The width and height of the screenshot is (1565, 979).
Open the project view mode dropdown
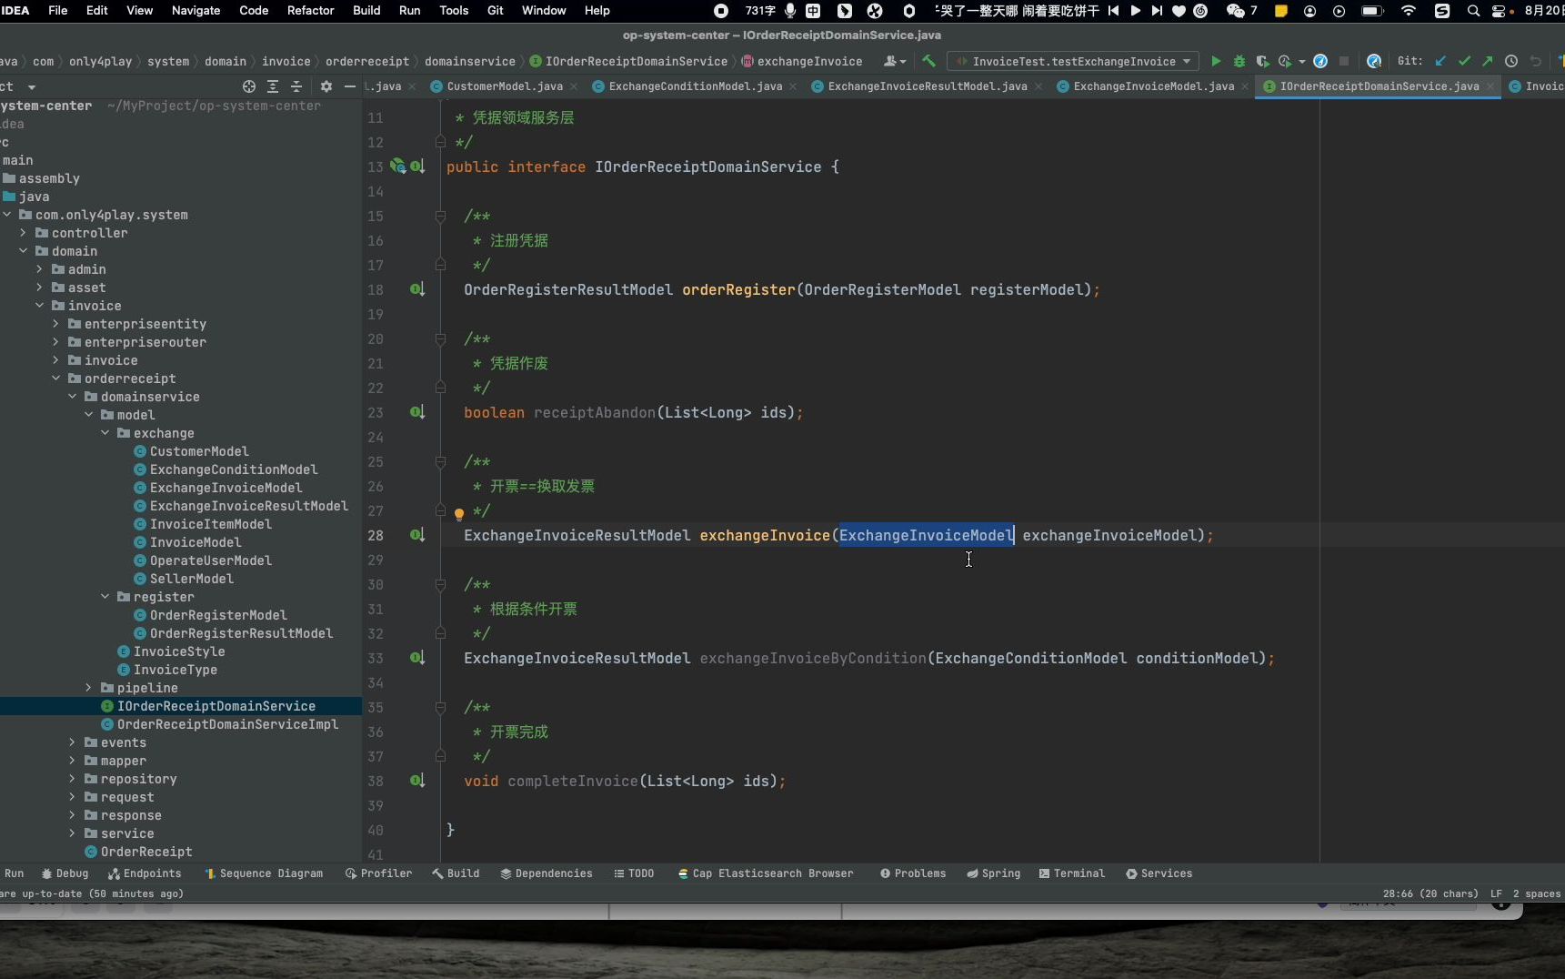31,86
